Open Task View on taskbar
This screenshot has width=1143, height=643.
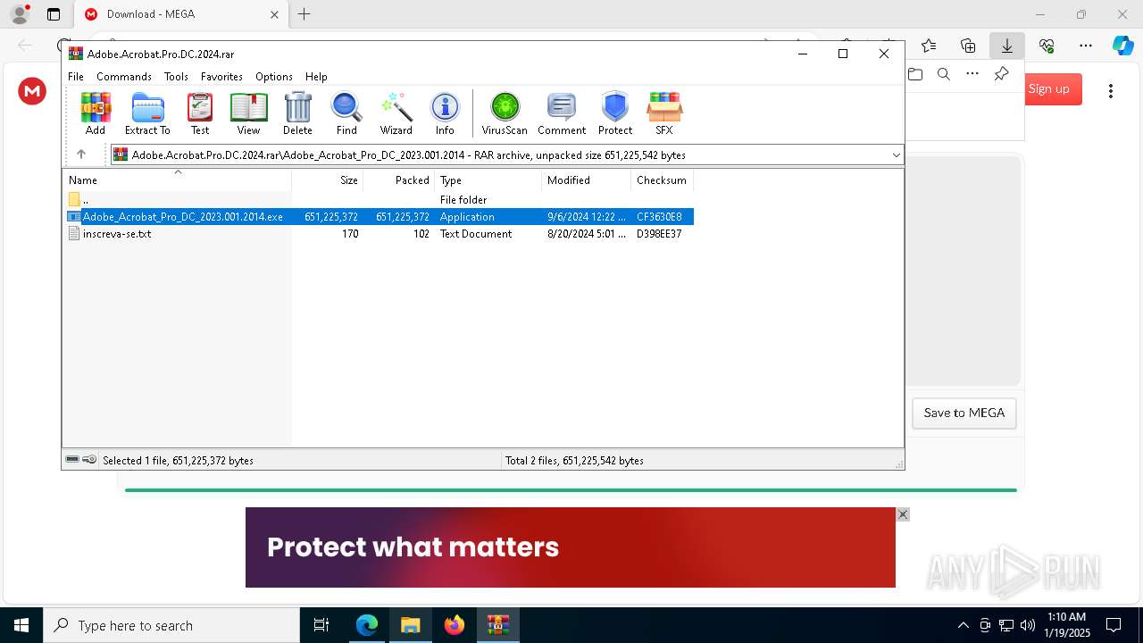(x=321, y=625)
